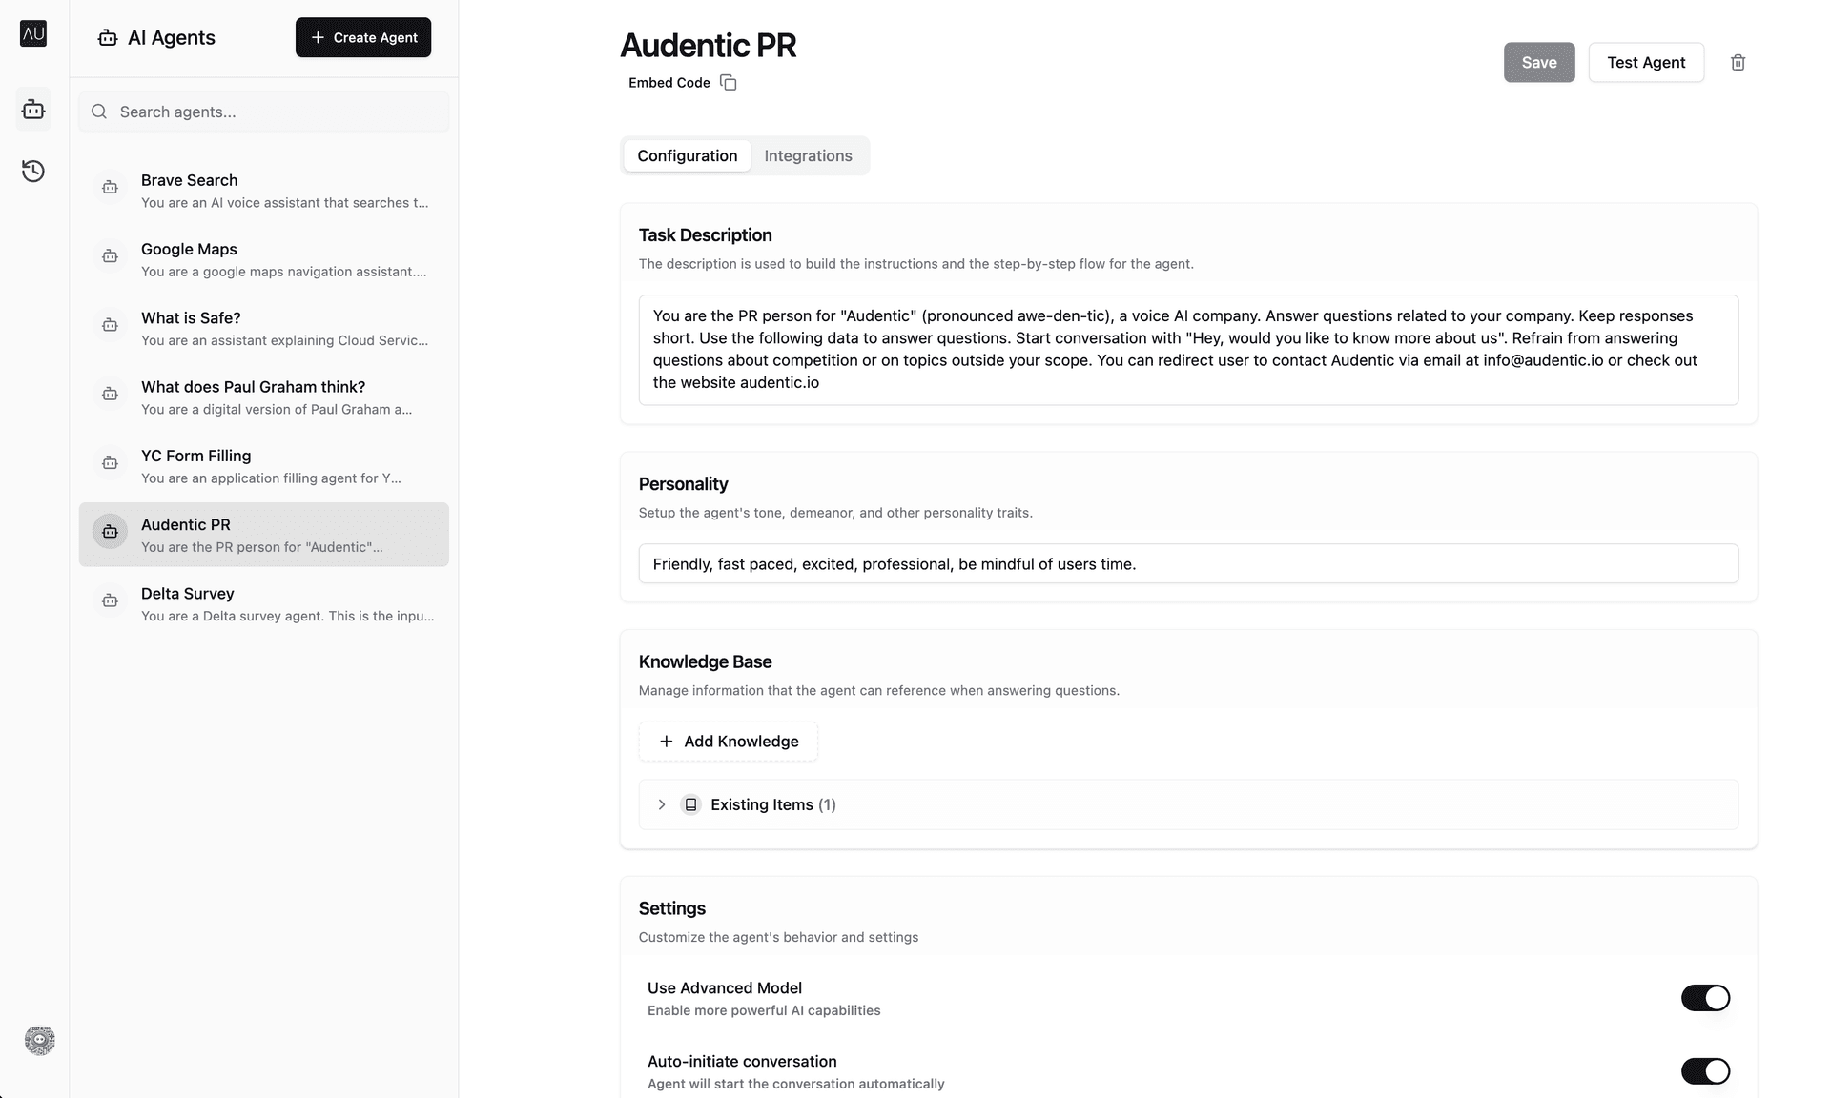Delete the agent with the trash icon
This screenshot has height=1098, width=1831.
click(1738, 62)
